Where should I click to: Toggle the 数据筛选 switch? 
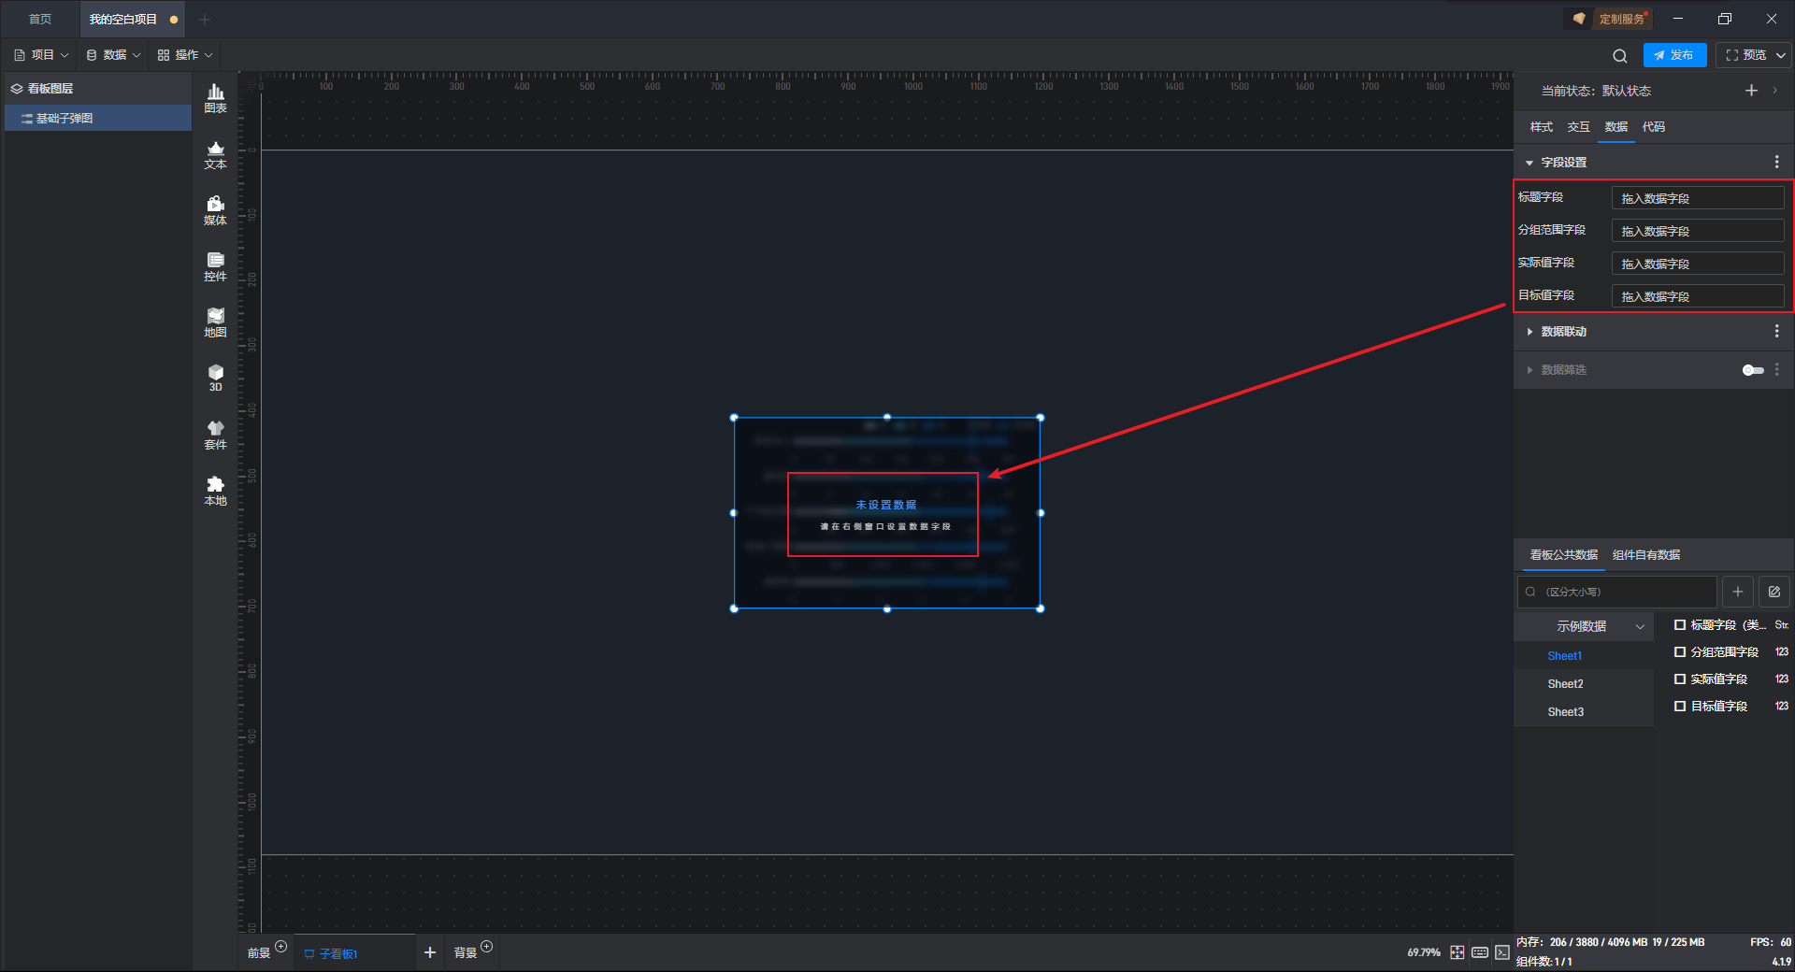pyautogui.click(x=1753, y=370)
